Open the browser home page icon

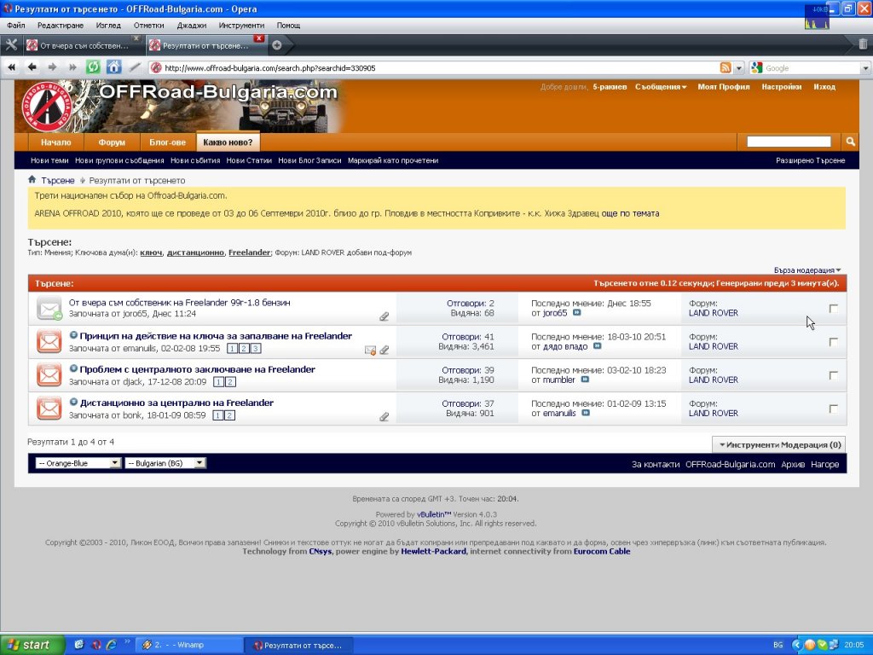113,67
